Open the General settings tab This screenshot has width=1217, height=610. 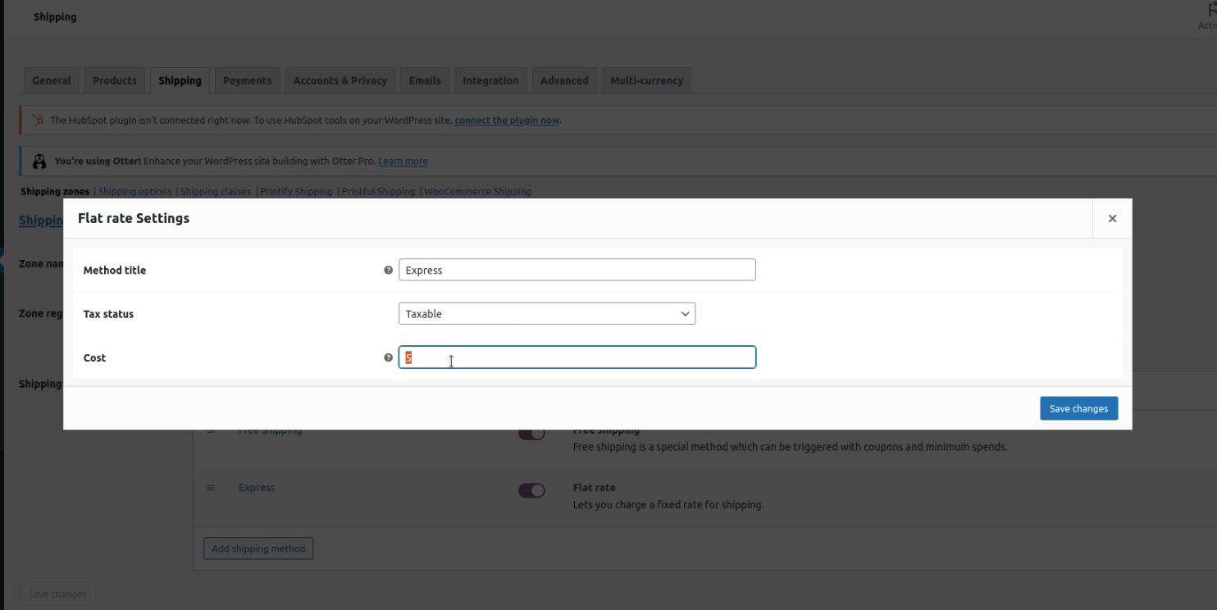(52, 80)
